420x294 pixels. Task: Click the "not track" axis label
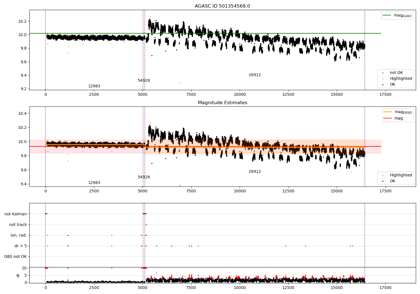click(18, 225)
